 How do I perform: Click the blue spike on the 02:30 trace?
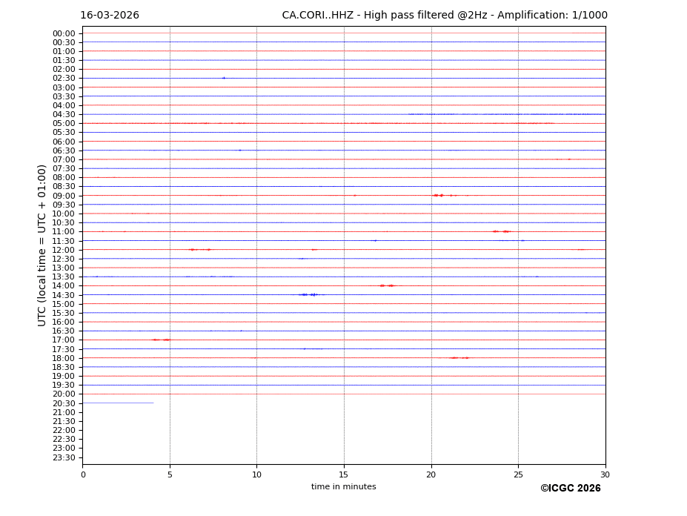tap(223, 78)
